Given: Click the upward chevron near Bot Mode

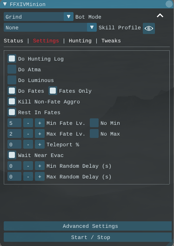Looking at the screenshot, I should (160, 16).
